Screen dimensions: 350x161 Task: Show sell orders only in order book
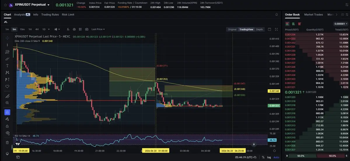pyautogui.click(x=300, y=24)
